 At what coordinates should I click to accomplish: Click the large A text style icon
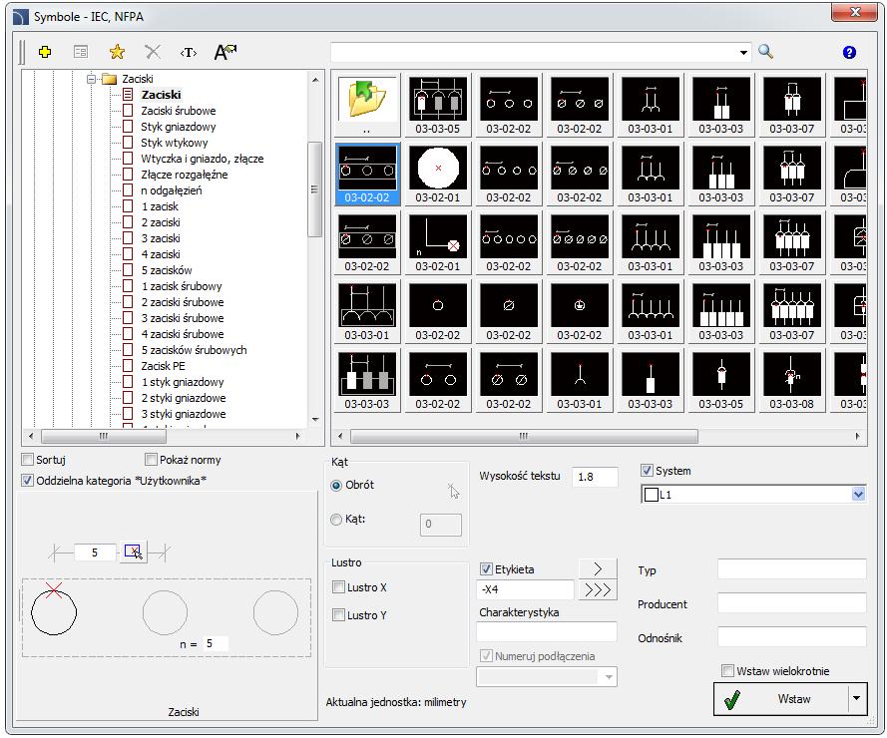coord(225,52)
